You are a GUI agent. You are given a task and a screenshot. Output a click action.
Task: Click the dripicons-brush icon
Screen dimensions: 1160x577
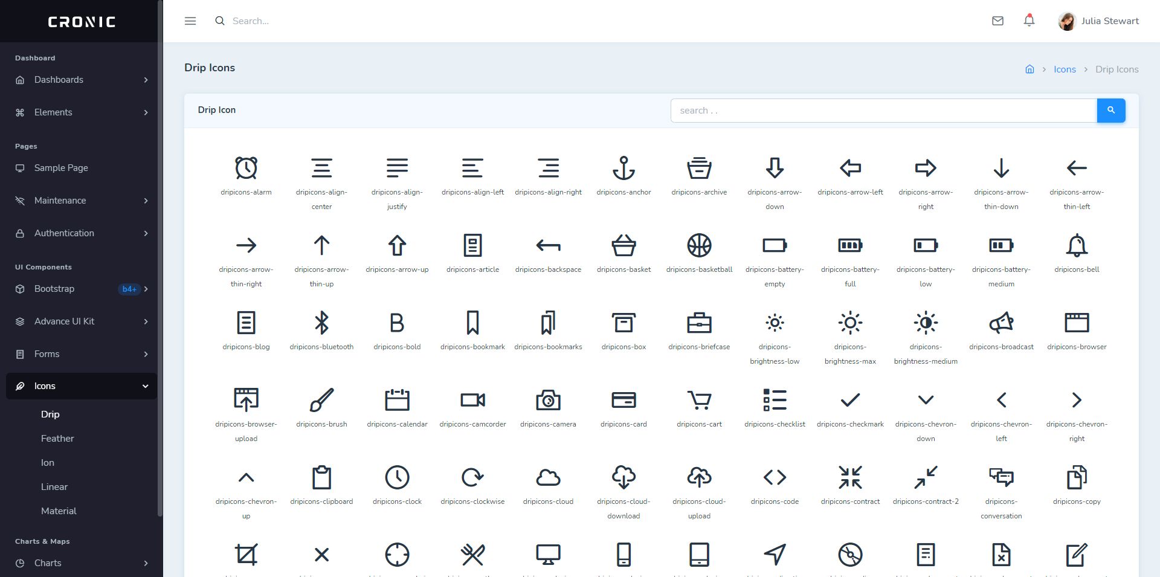pyautogui.click(x=321, y=400)
